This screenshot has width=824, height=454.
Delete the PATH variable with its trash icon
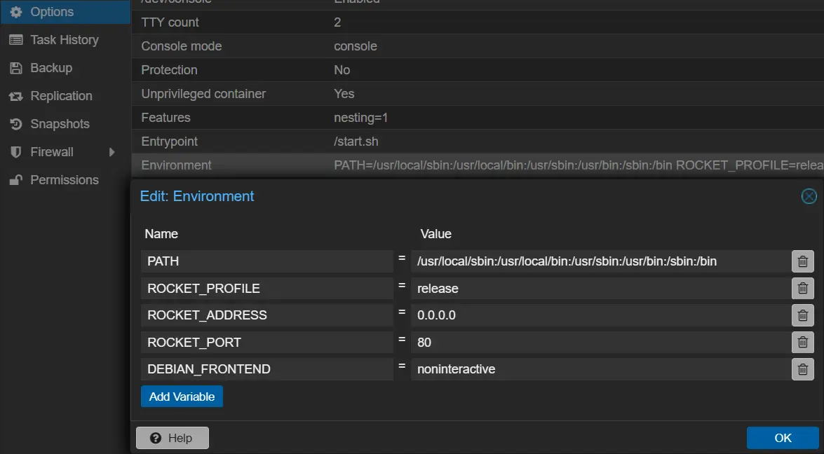pos(802,261)
